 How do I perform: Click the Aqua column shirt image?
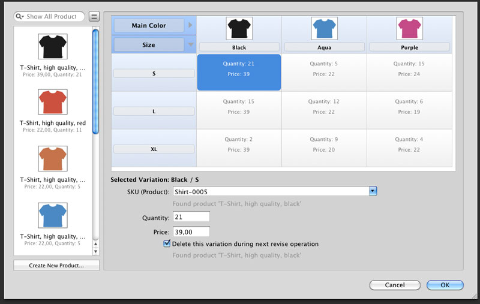pyautogui.click(x=324, y=28)
